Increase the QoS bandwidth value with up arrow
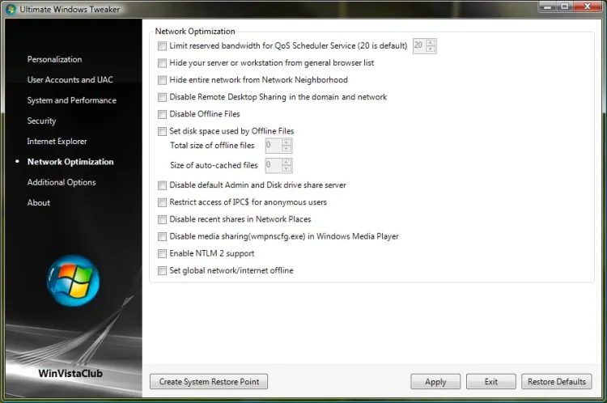The image size is (607, 403). click(431, 43)
